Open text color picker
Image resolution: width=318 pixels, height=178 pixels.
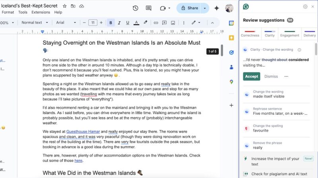tap(136, 23)
